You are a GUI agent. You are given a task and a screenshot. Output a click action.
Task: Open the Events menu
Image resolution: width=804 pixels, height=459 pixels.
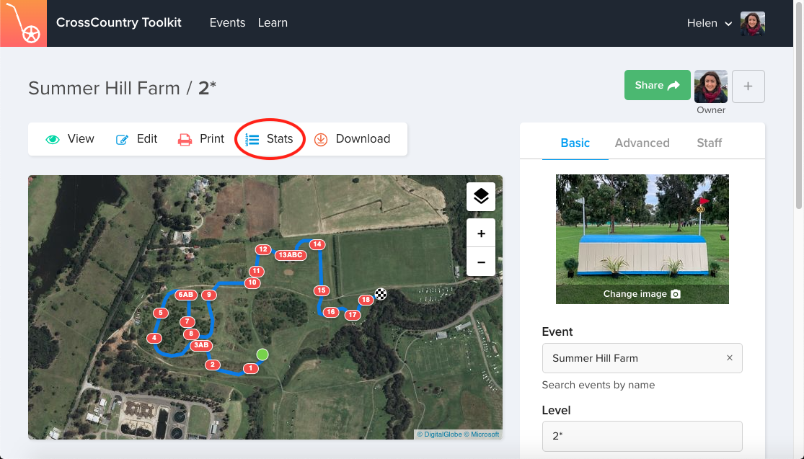[x=227, y=23]
